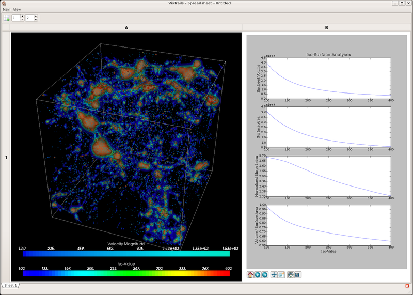The width and height of the screenshot is (413, 295).
Task: Select the Pan axes cross-arrow tool
Action: (x=274, y=275)
